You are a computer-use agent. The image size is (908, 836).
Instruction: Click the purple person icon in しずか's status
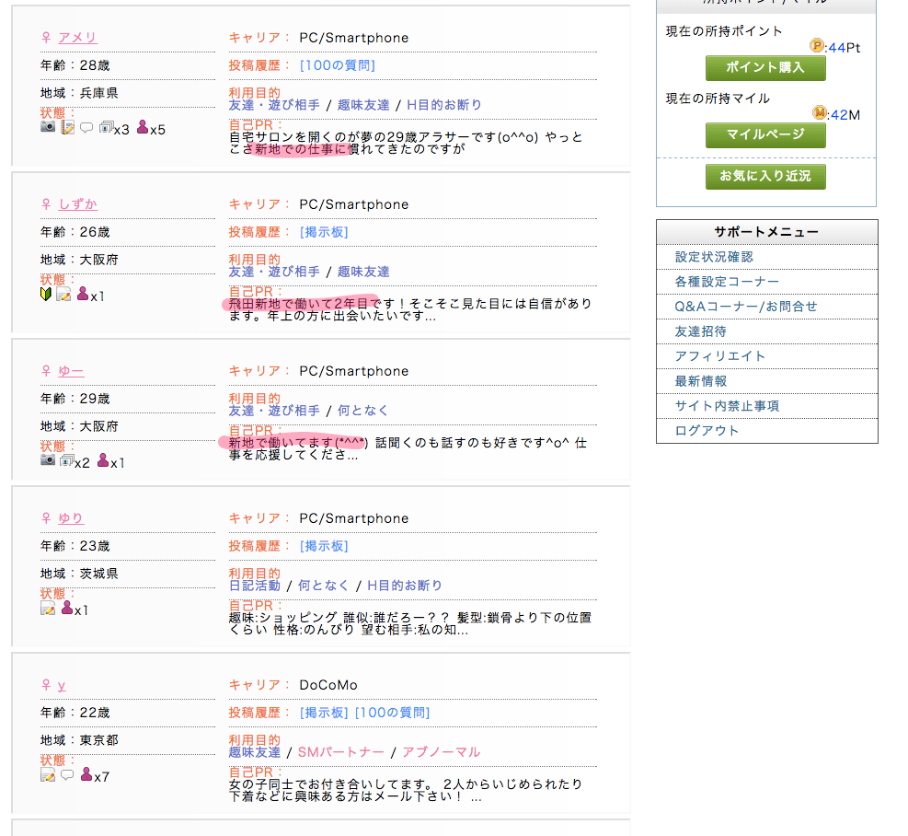coord(83,294)
